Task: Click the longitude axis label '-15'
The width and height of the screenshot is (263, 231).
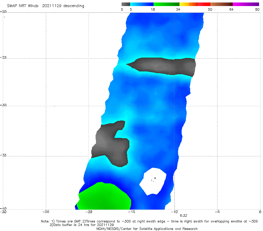Action: click(131, 212)
